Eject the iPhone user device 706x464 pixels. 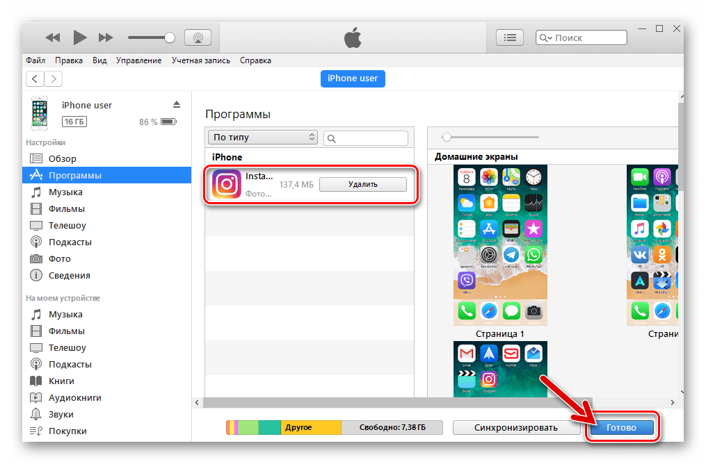[x=177, y=105]
